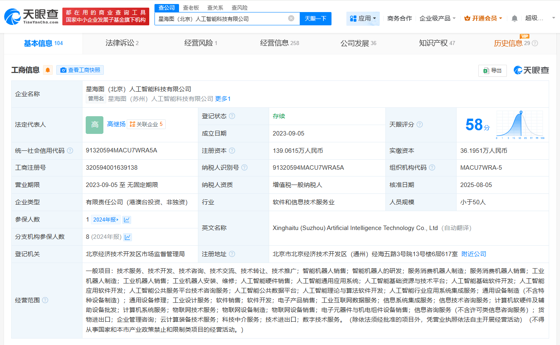Screen dimensions: 560x345
Task: Select the 查老板 search tab
Action: pyautogui.click(x=191, y=8)
